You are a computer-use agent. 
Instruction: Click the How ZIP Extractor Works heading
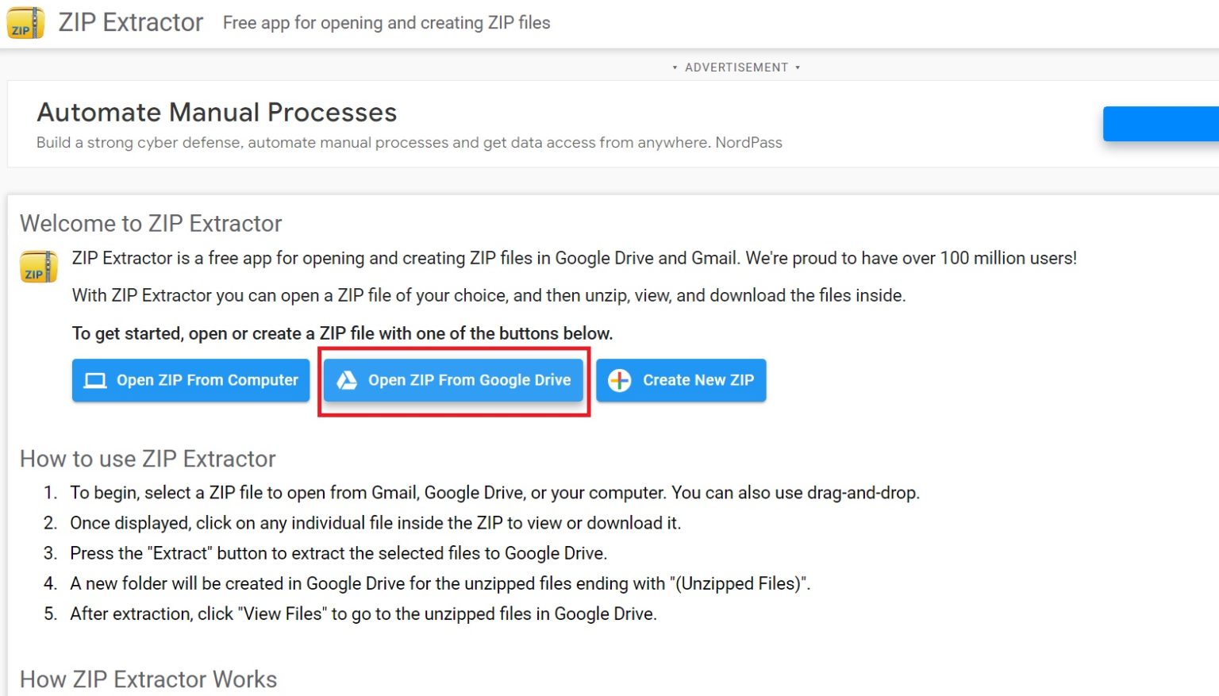click(x=148, y=679)
